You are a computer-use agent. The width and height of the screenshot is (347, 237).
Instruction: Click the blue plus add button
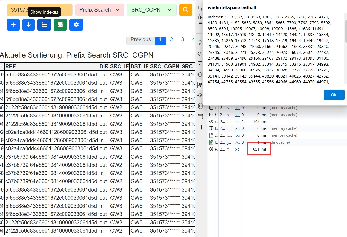(x=13, y=25)
